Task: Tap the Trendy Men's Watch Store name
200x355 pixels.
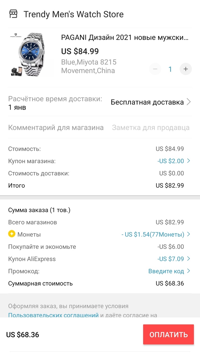Action: (74, 14)
